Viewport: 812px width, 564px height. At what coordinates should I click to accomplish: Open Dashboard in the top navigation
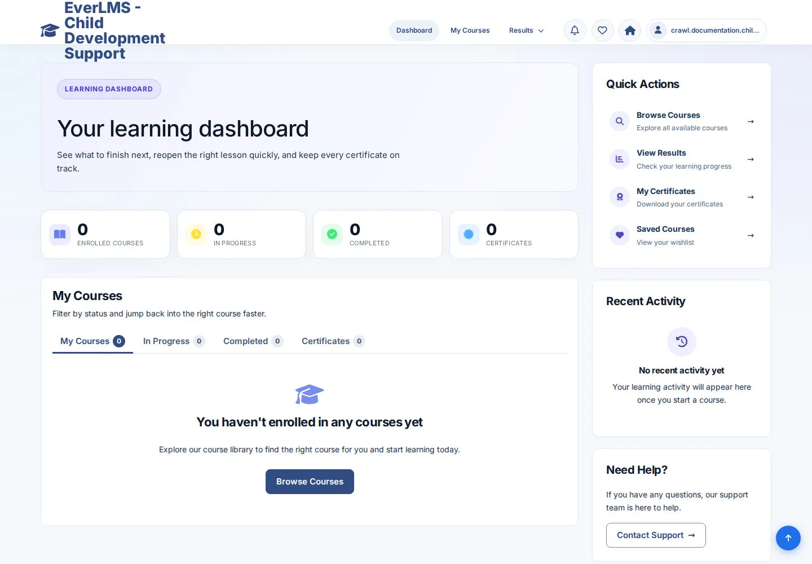coord(414,30)
